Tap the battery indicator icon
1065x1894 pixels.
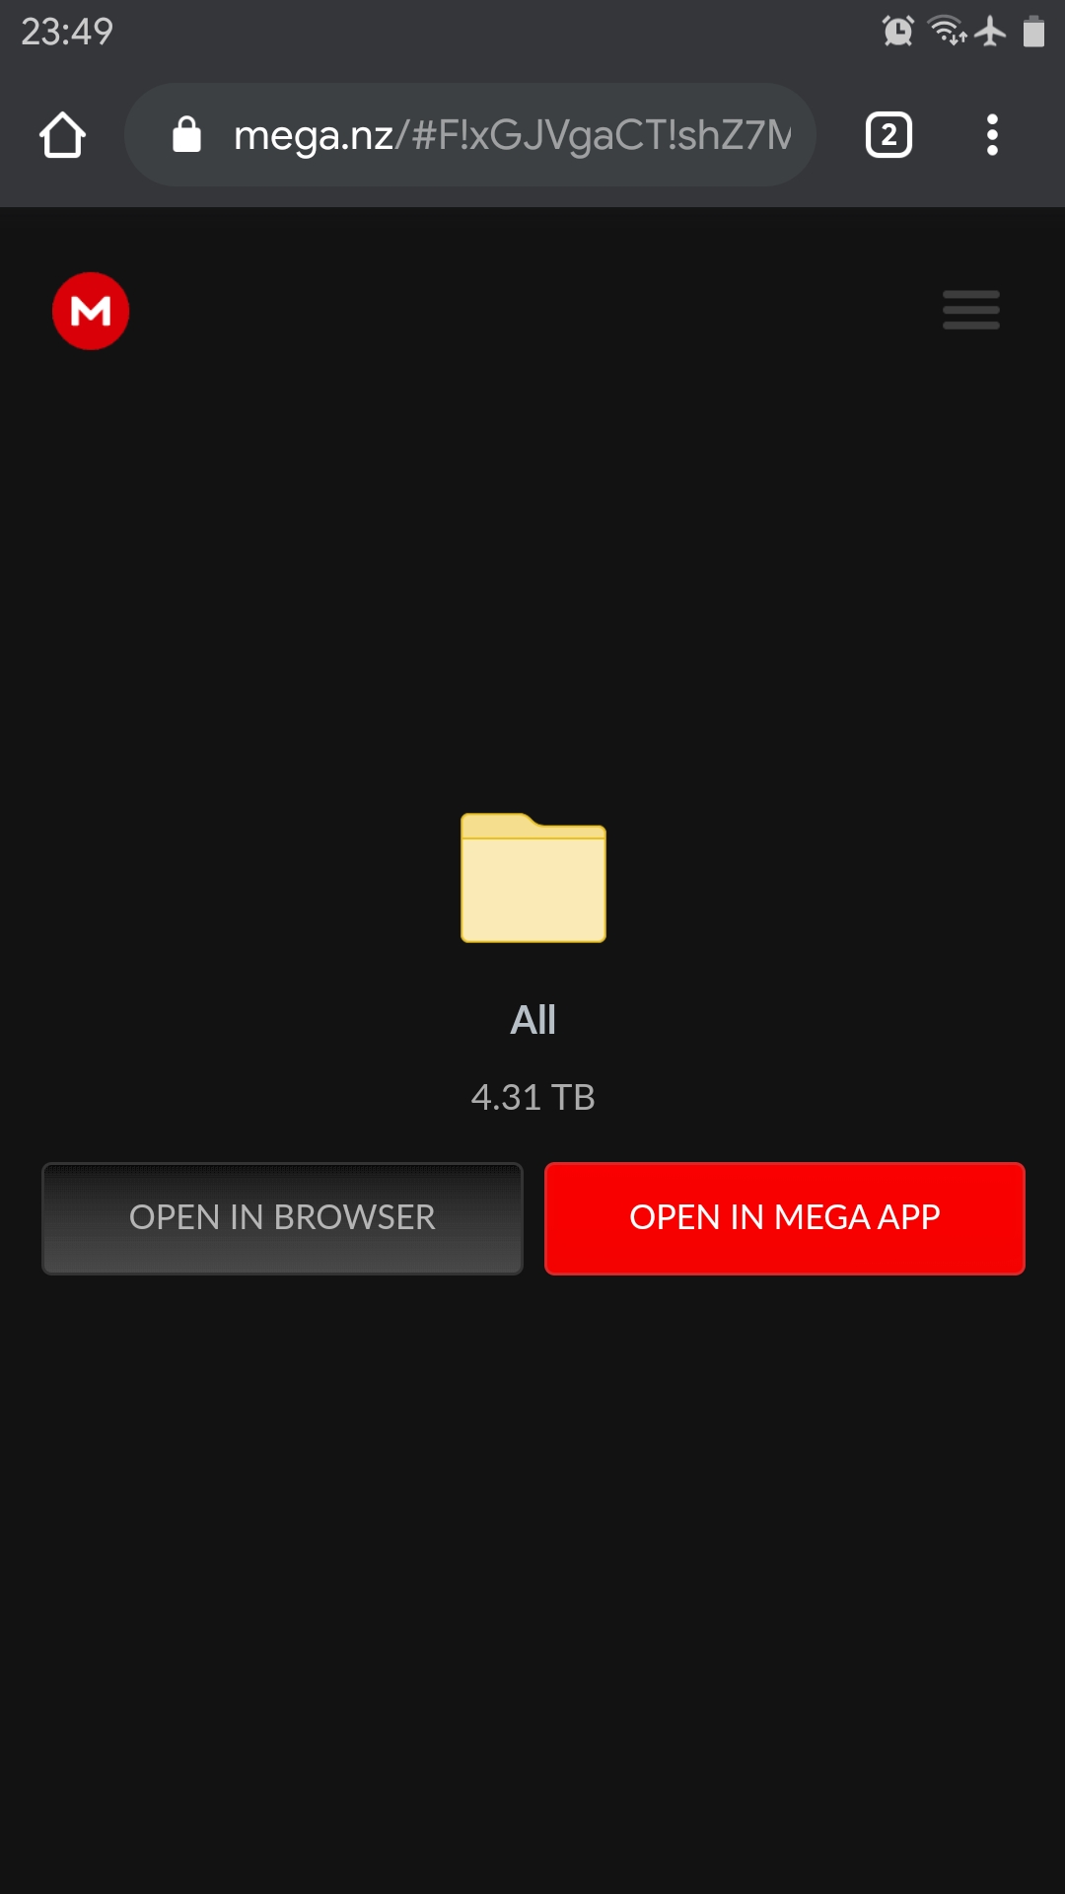pos(1033,32)
